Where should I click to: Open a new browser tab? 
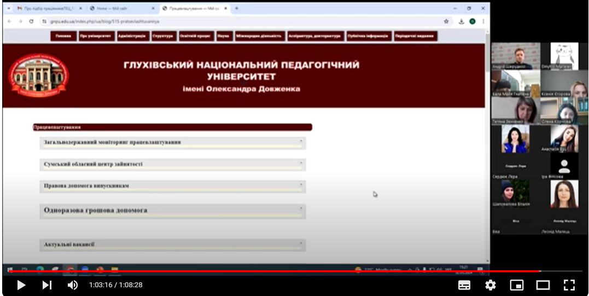coord(237,8)
